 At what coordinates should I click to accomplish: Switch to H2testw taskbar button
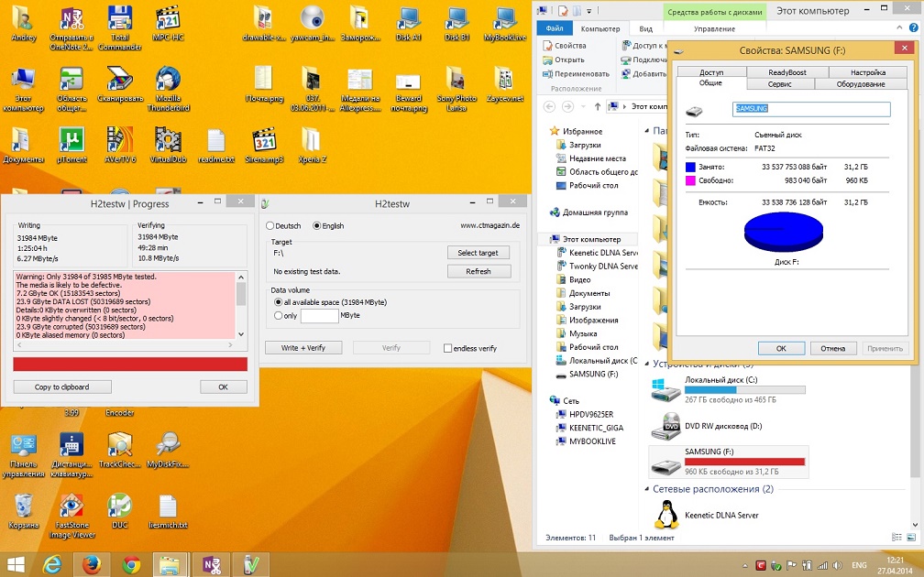click(x=250, y=565)
